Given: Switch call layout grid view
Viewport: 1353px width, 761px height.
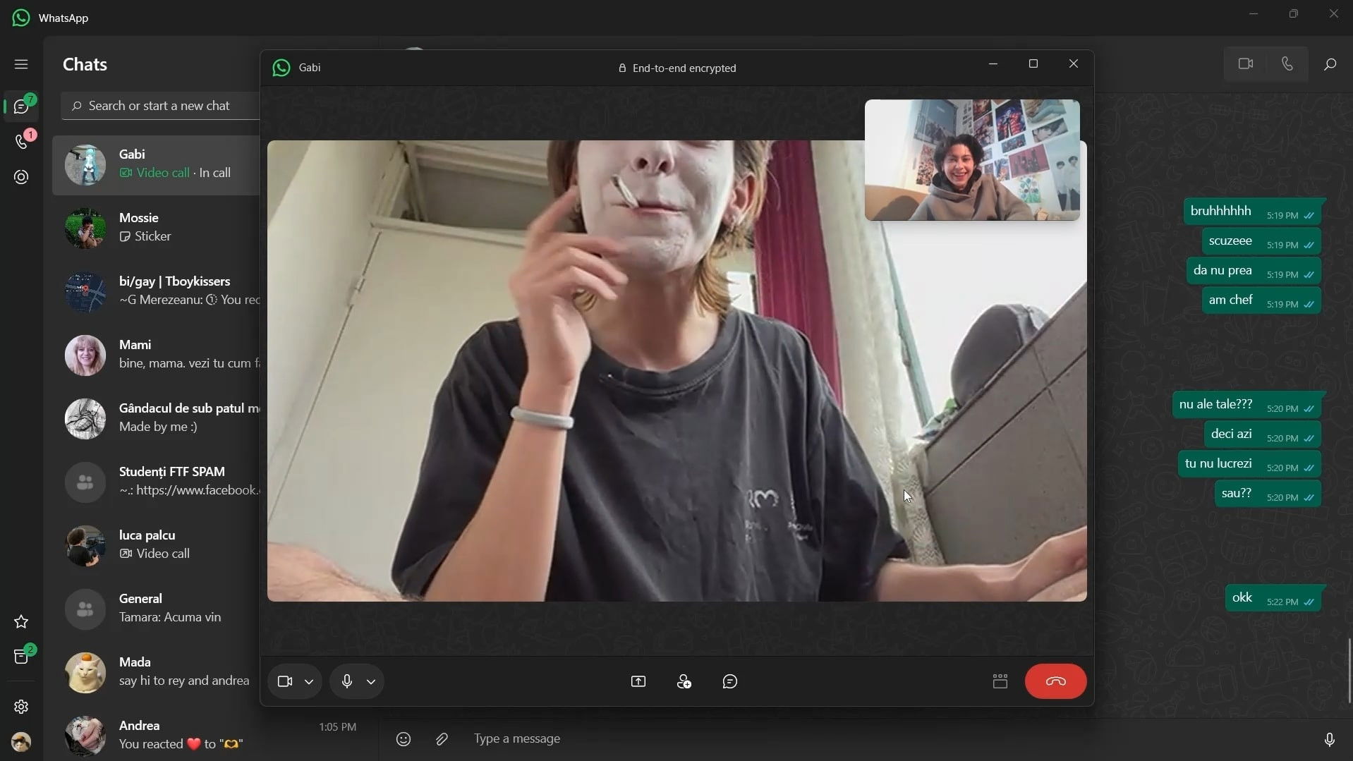Looking at the screenshot, I should pos(1000,681).
